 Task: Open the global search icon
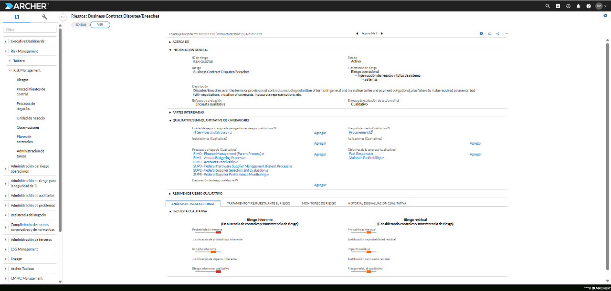click(x=548, y=6)
